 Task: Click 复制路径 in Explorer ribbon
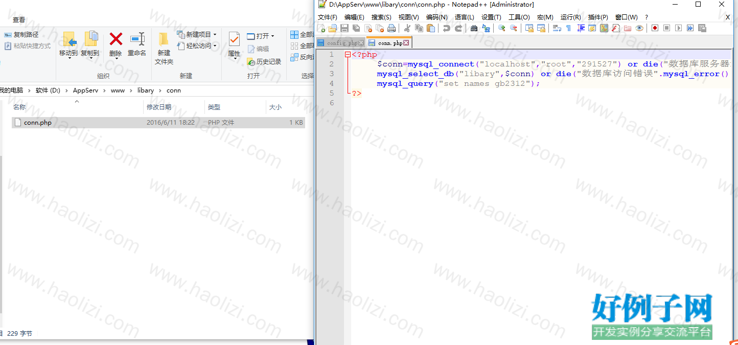coord(21,35)
